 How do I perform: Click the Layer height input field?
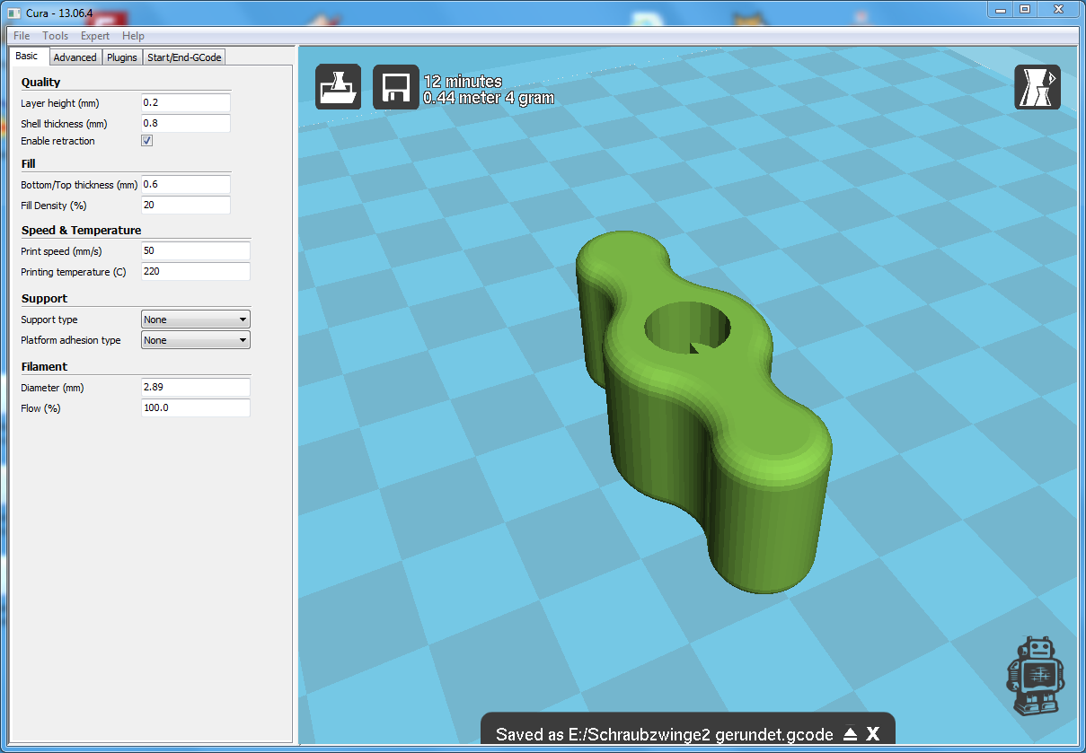pos(185,103)
